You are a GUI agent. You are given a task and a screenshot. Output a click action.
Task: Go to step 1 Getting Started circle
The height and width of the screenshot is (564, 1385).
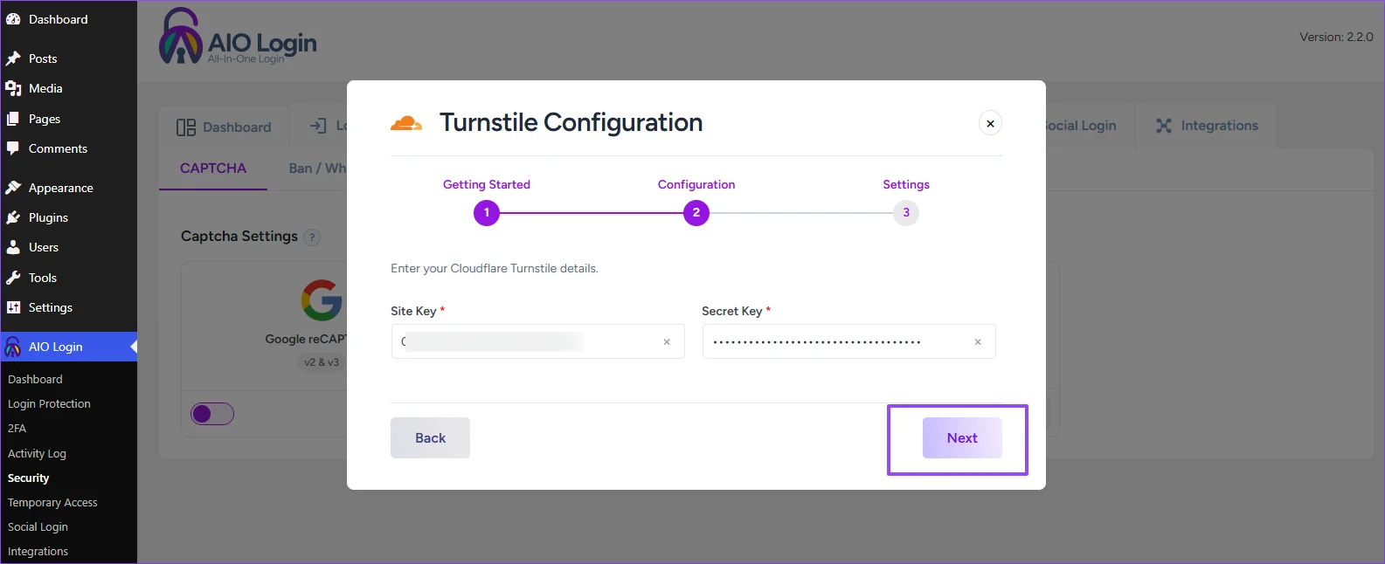click(487, 212)
